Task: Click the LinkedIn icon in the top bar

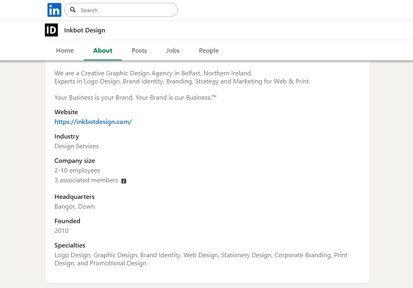Action: (54, 10)
